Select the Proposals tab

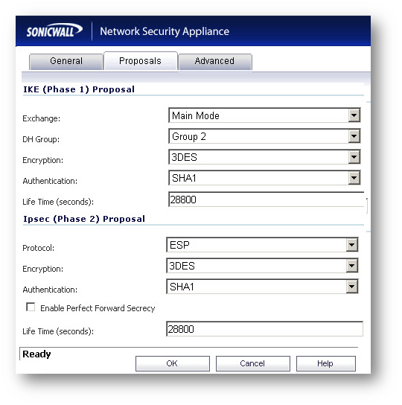pyautogui.click(x=140, y=61)
